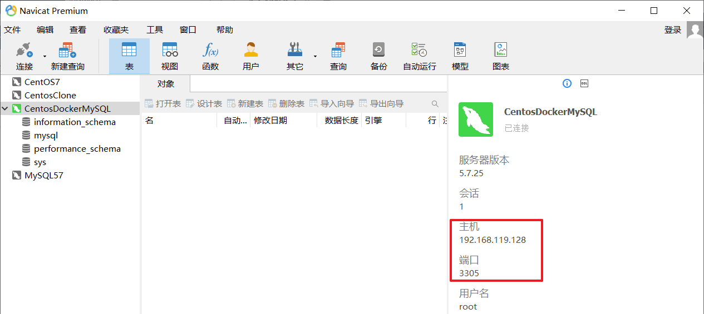Click the green MySQL dolphin connection icon
The image size is (704, 314).
[476, 119]
